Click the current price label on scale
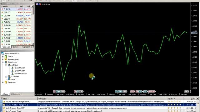The image size is (200, 112). (x=194, y=33)
